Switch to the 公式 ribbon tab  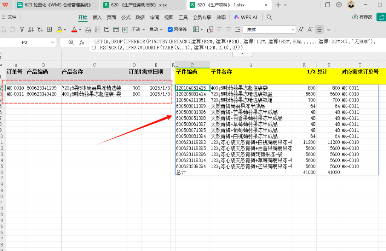126,17
